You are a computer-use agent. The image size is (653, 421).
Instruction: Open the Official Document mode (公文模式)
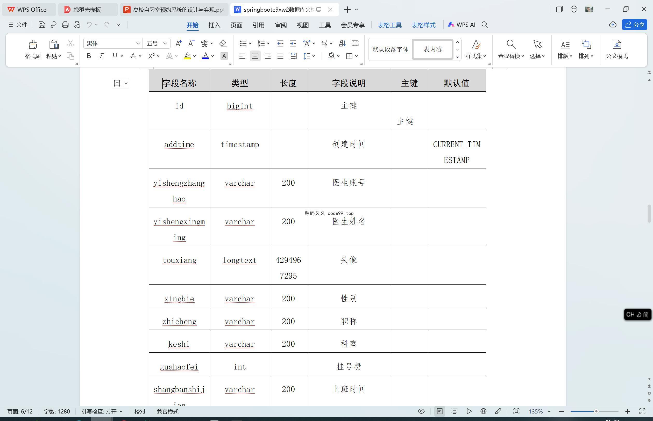(x=617, y=49)
